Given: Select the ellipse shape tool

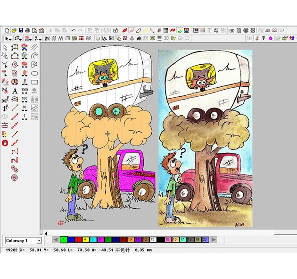Looking at the screenshot, I should pyautogui.click(x=34, y=73).
